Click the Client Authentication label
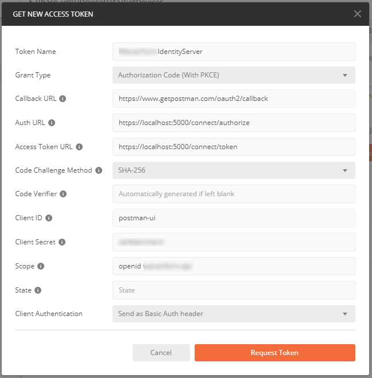 tap(49, 314)
